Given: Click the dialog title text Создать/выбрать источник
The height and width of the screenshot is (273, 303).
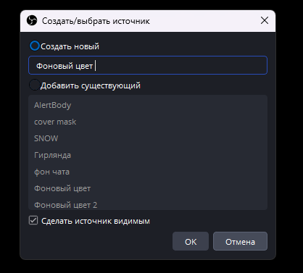Looking at the screenshot, I should [96, 21].
